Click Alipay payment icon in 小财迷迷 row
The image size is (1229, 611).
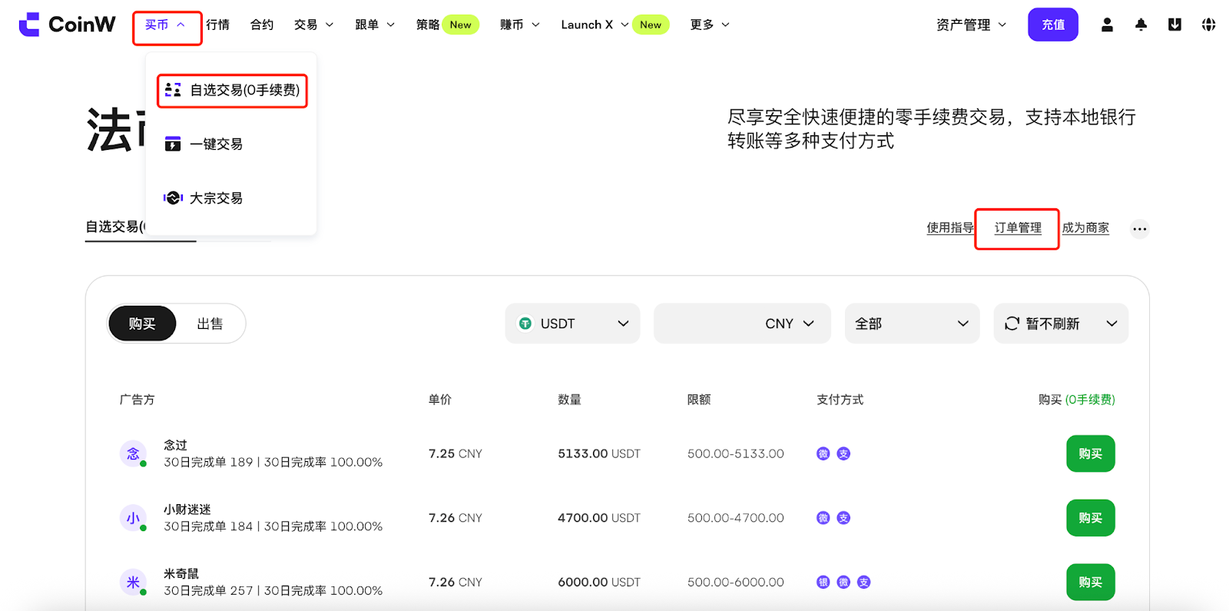click(843, 518)
